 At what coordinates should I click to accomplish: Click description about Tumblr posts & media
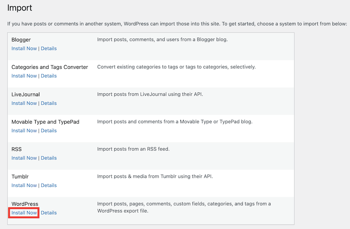coord(155,176)
